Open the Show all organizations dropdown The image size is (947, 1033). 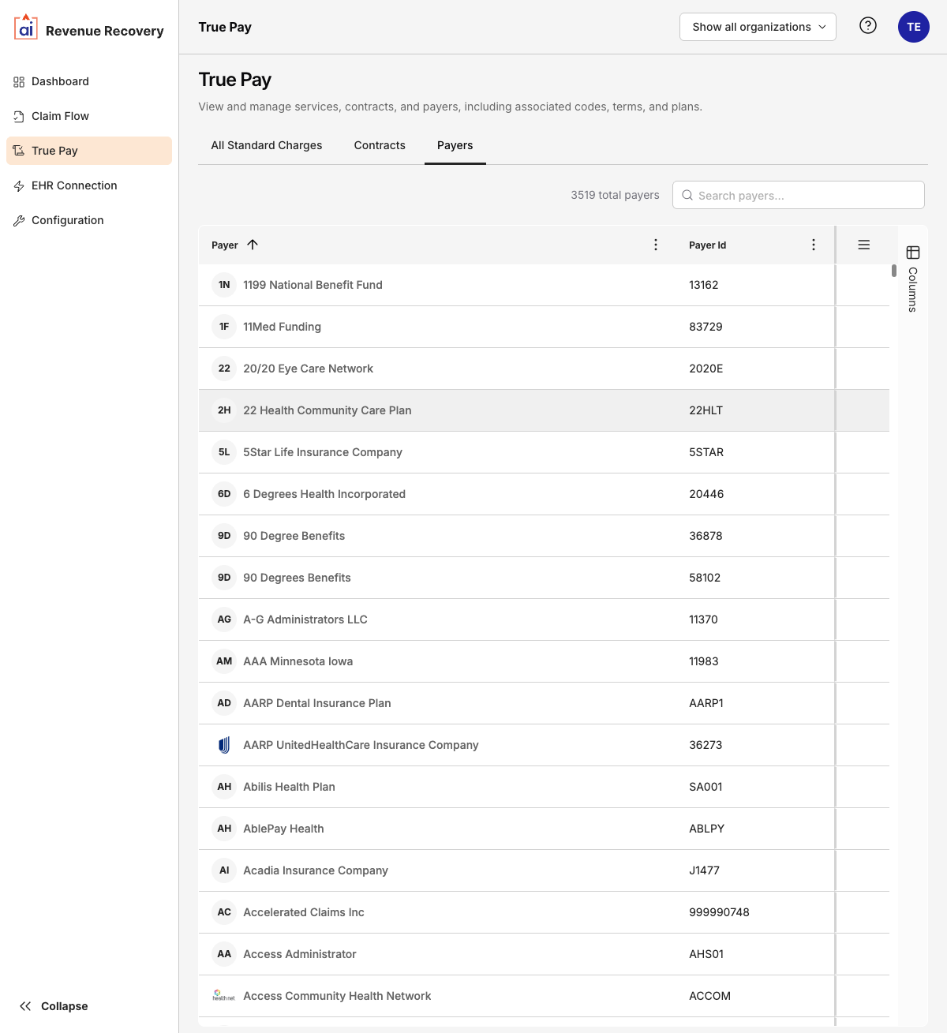757,26
